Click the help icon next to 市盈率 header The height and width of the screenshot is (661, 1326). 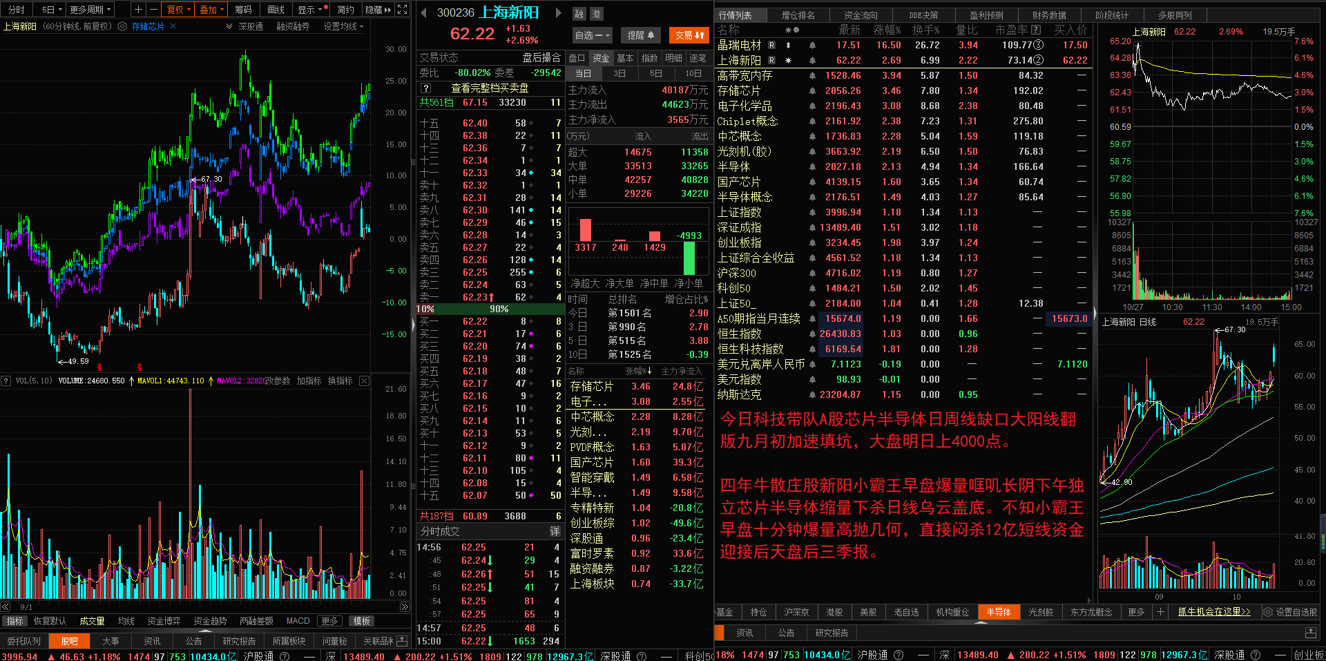1035,30
